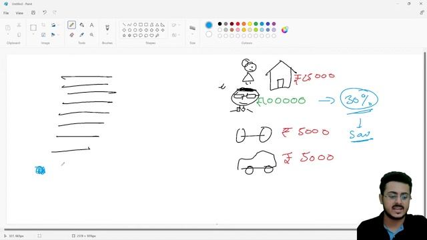Open the Brushes tool

(x=107, y=27)
